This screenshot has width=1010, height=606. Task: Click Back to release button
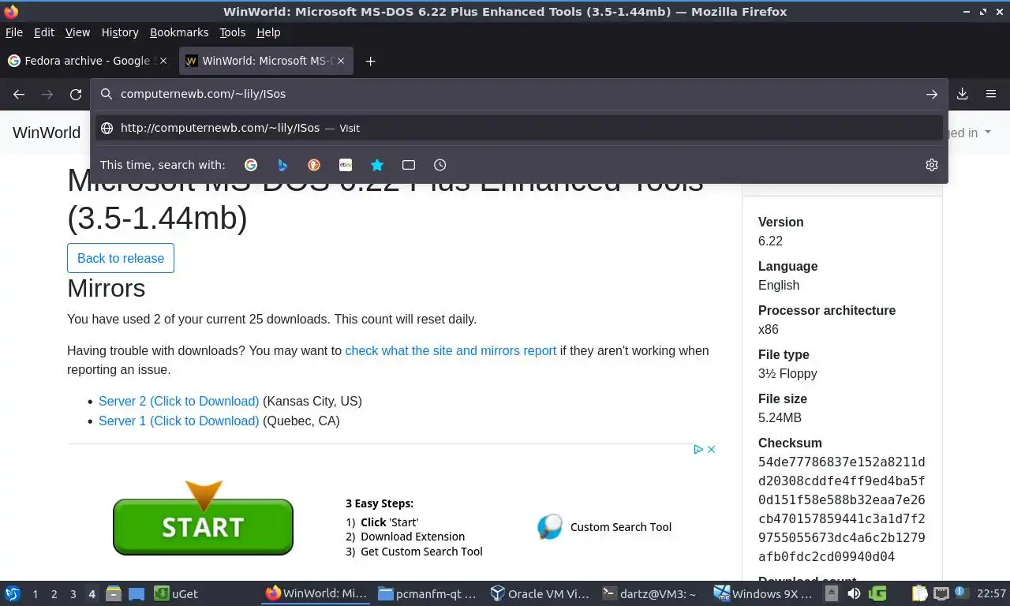pos(121,258)
